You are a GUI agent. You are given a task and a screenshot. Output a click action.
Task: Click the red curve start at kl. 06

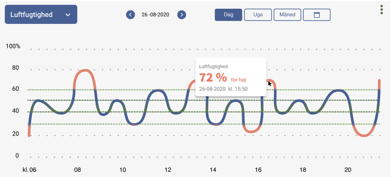29,131
